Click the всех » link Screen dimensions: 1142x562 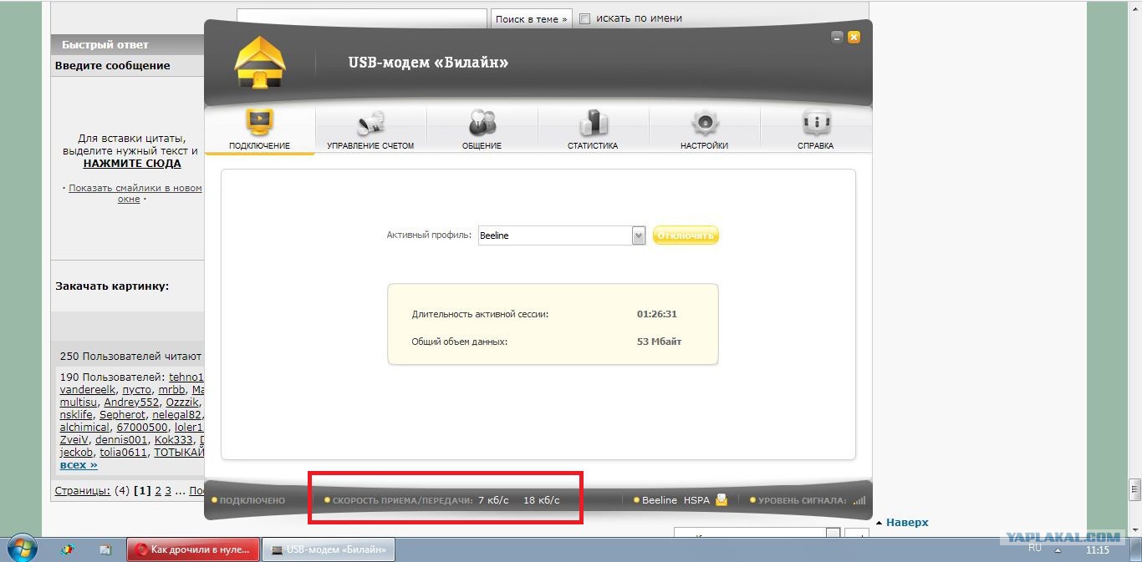tap(79, 465)
